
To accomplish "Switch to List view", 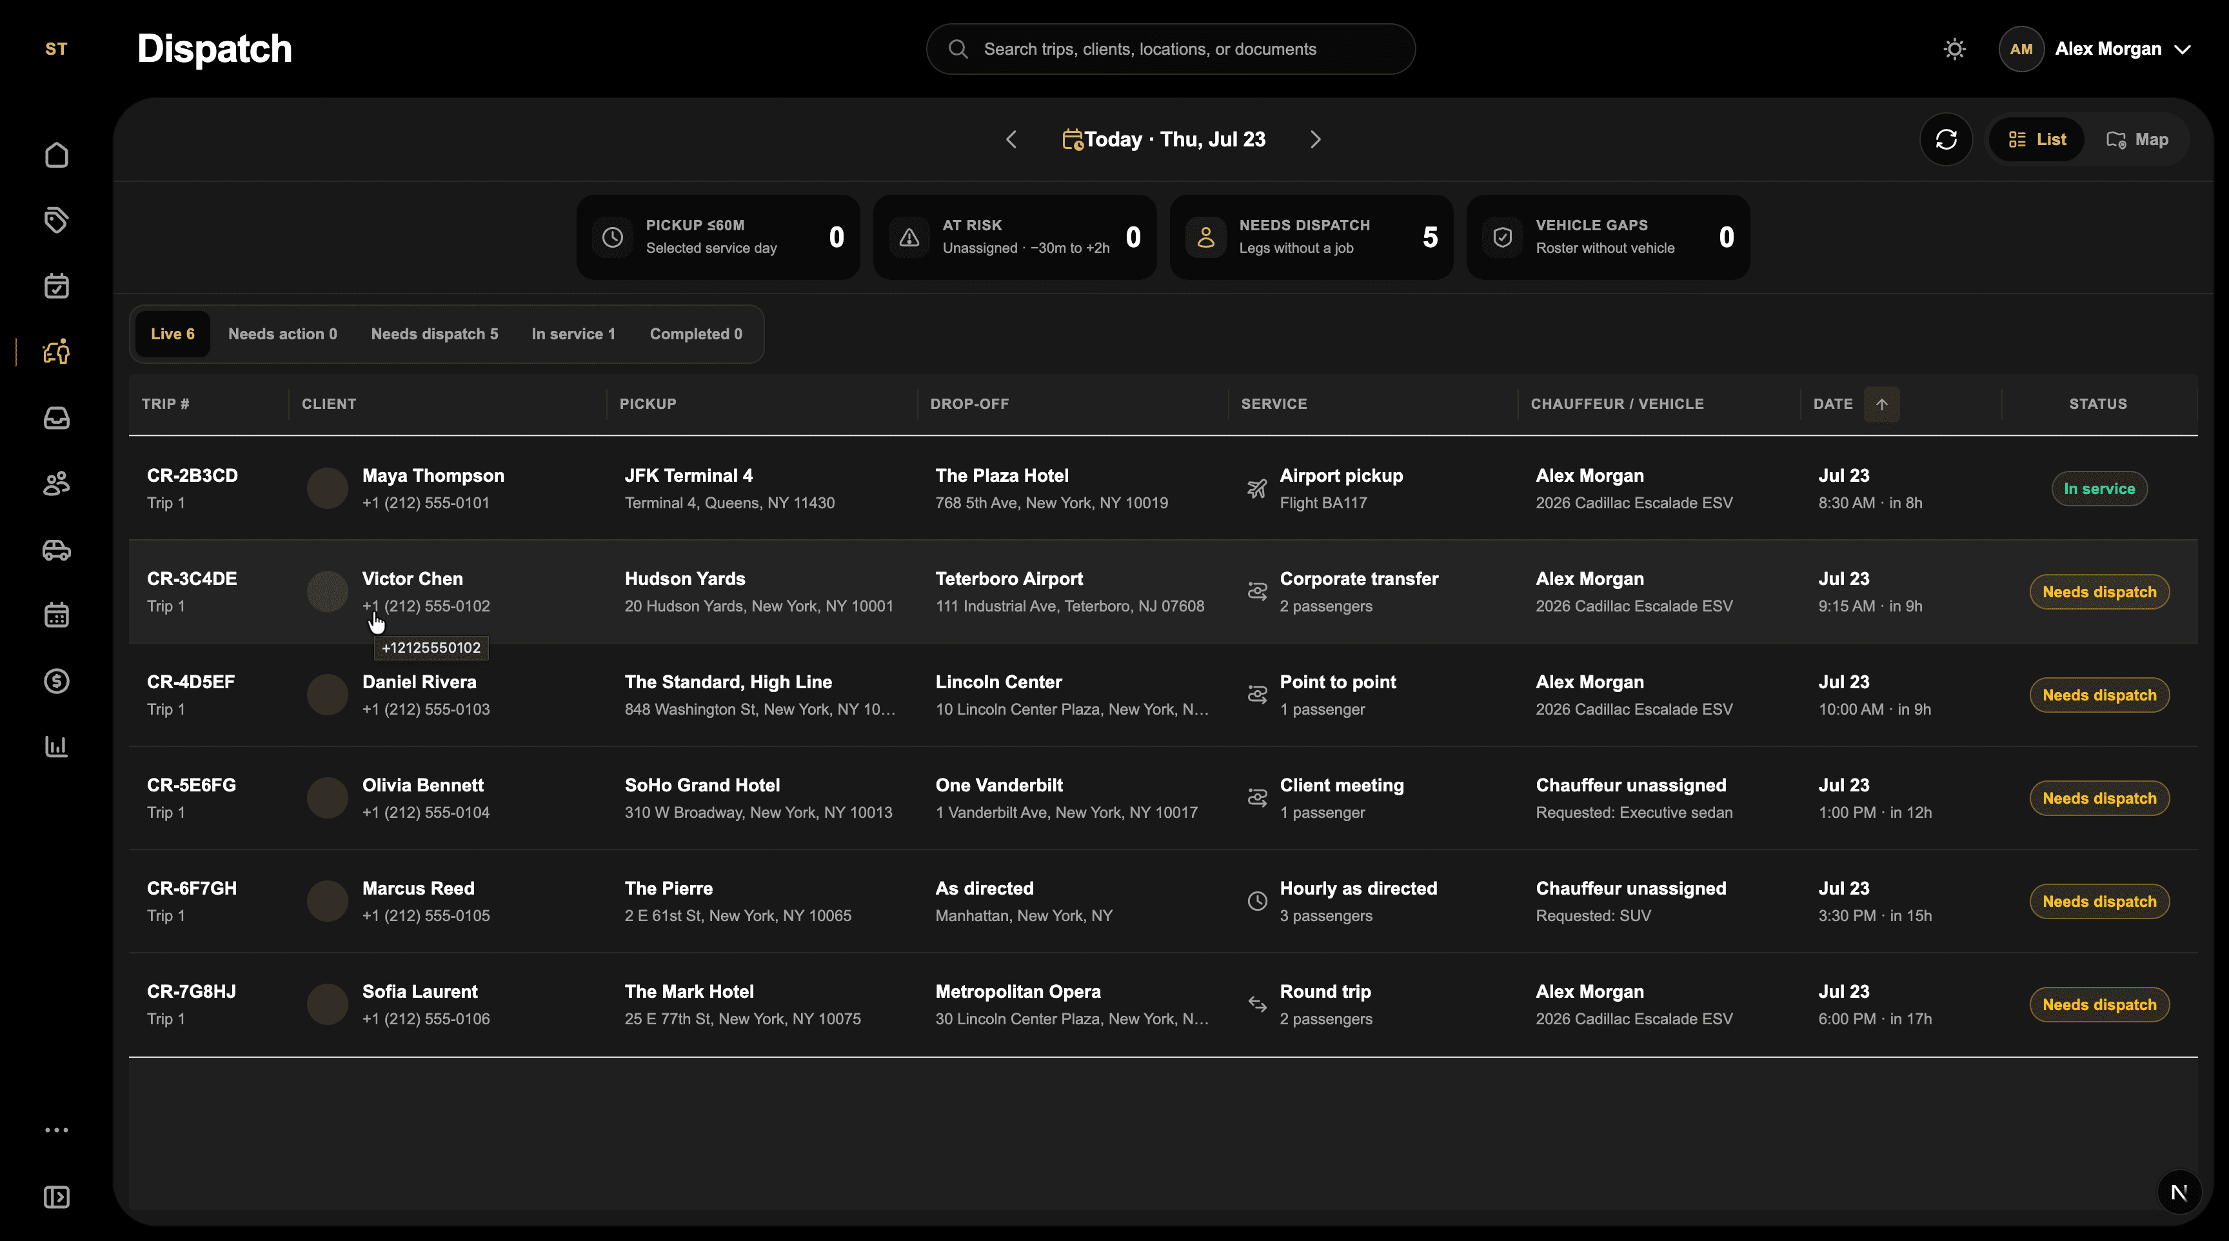I will 2037,139.
